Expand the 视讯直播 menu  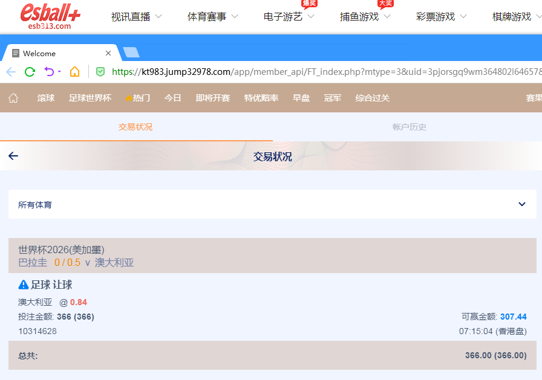coord(136,16)
